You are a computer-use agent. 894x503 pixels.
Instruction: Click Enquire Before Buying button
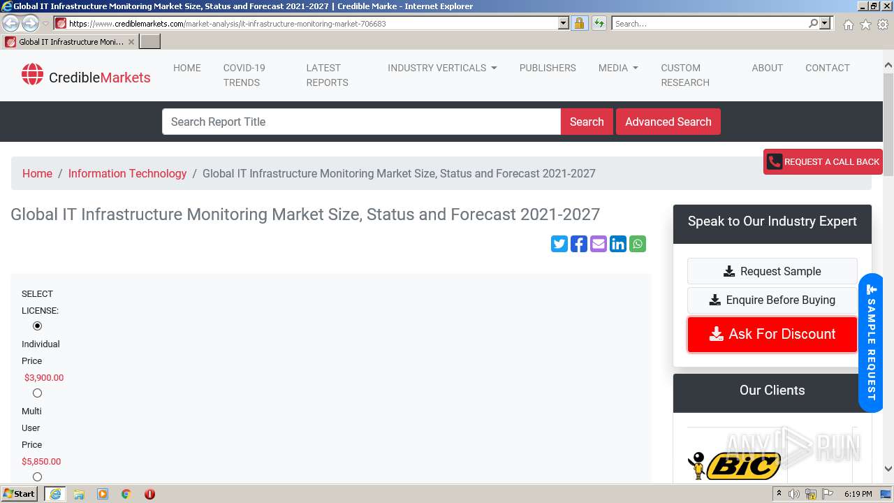coord(772,300)
